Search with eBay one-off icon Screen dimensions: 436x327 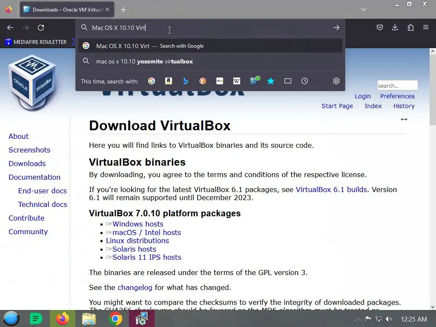pyautogui.click(x=220, y=81)
